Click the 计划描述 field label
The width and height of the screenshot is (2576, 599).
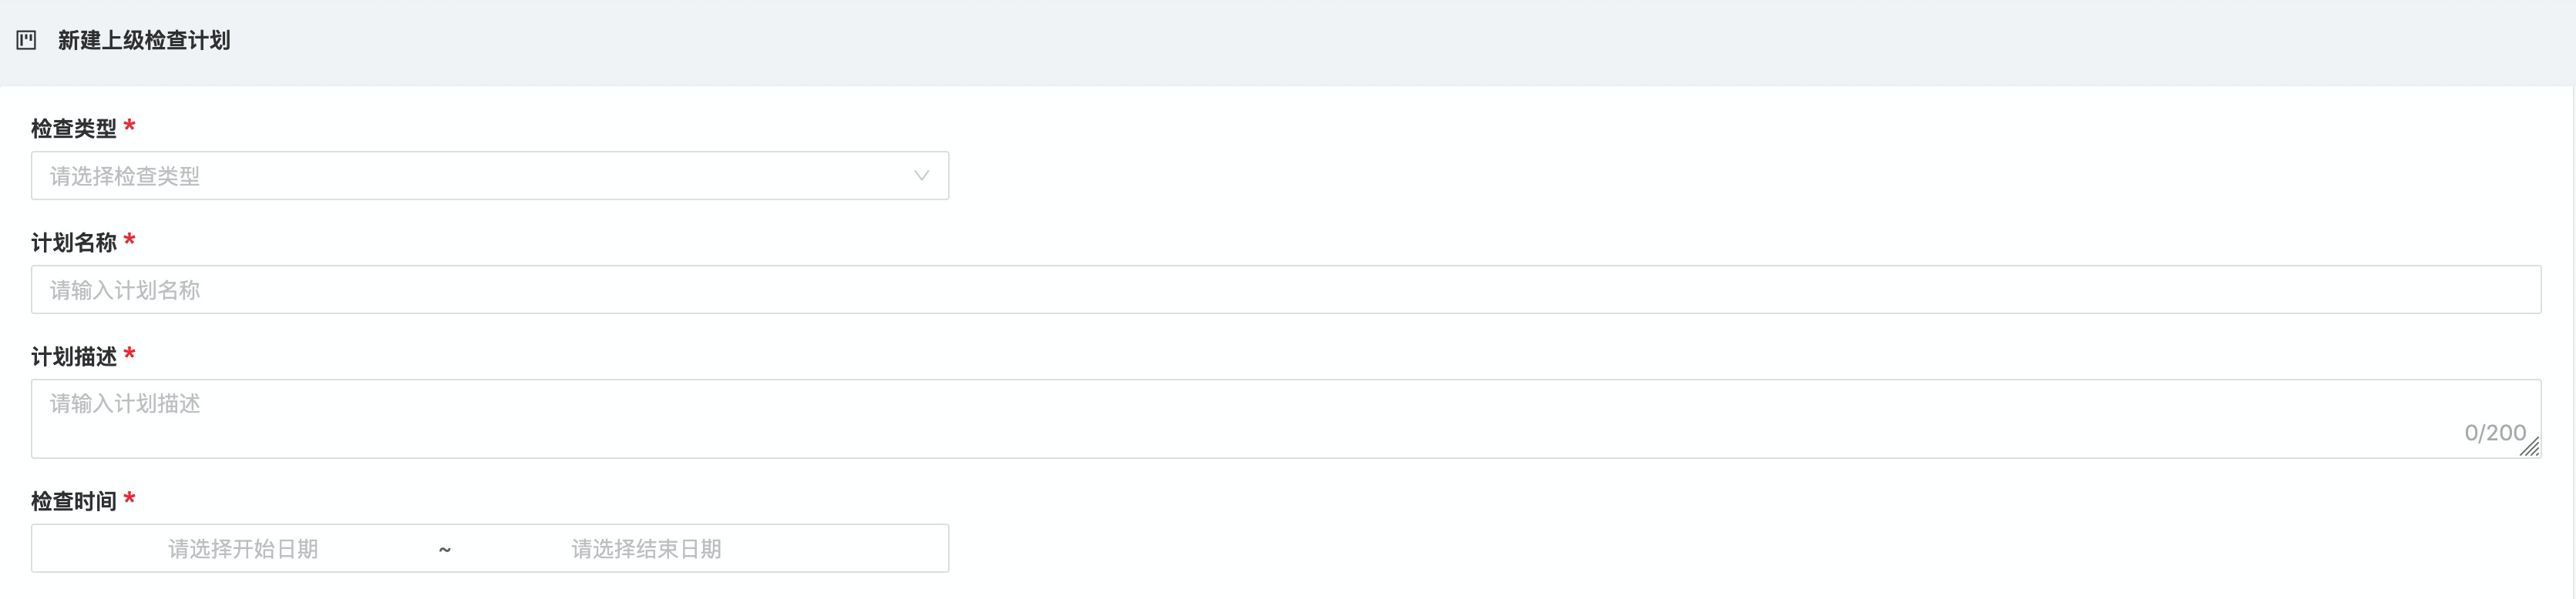[x=74, y=356]
